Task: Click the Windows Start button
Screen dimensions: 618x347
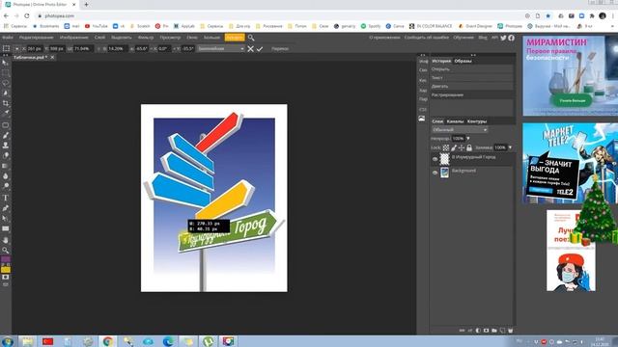Action: pyautogui.click(x=8, y=341)
